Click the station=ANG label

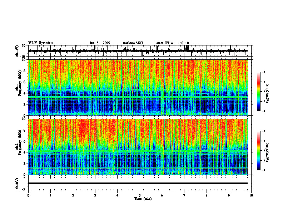(x=133, y=43)
